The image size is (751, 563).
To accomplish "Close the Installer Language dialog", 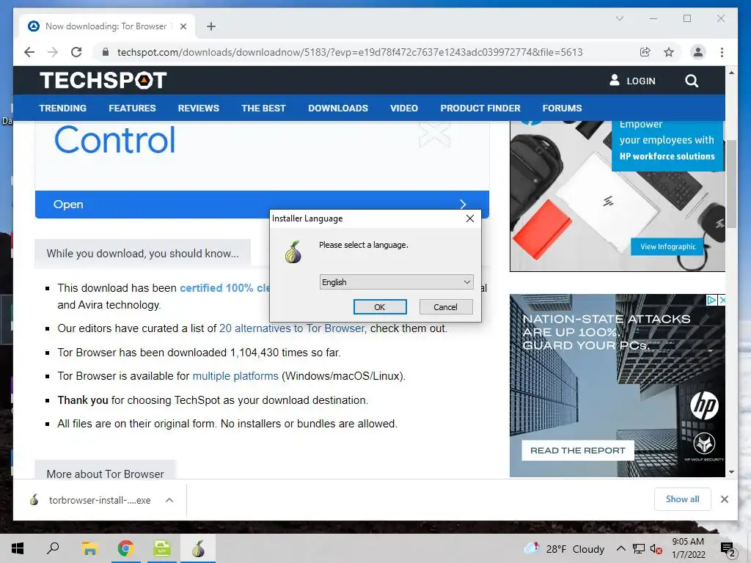I will 470,218.
